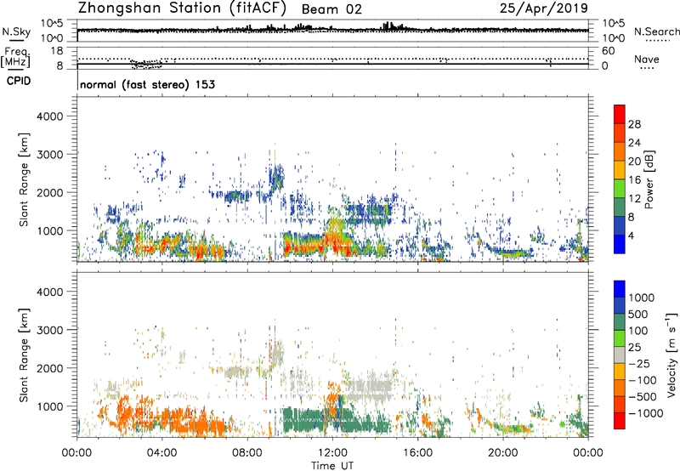Click 'Slant Range [km]' label of power panel
The height and width of the screenshot is (471, 680).
24,179
